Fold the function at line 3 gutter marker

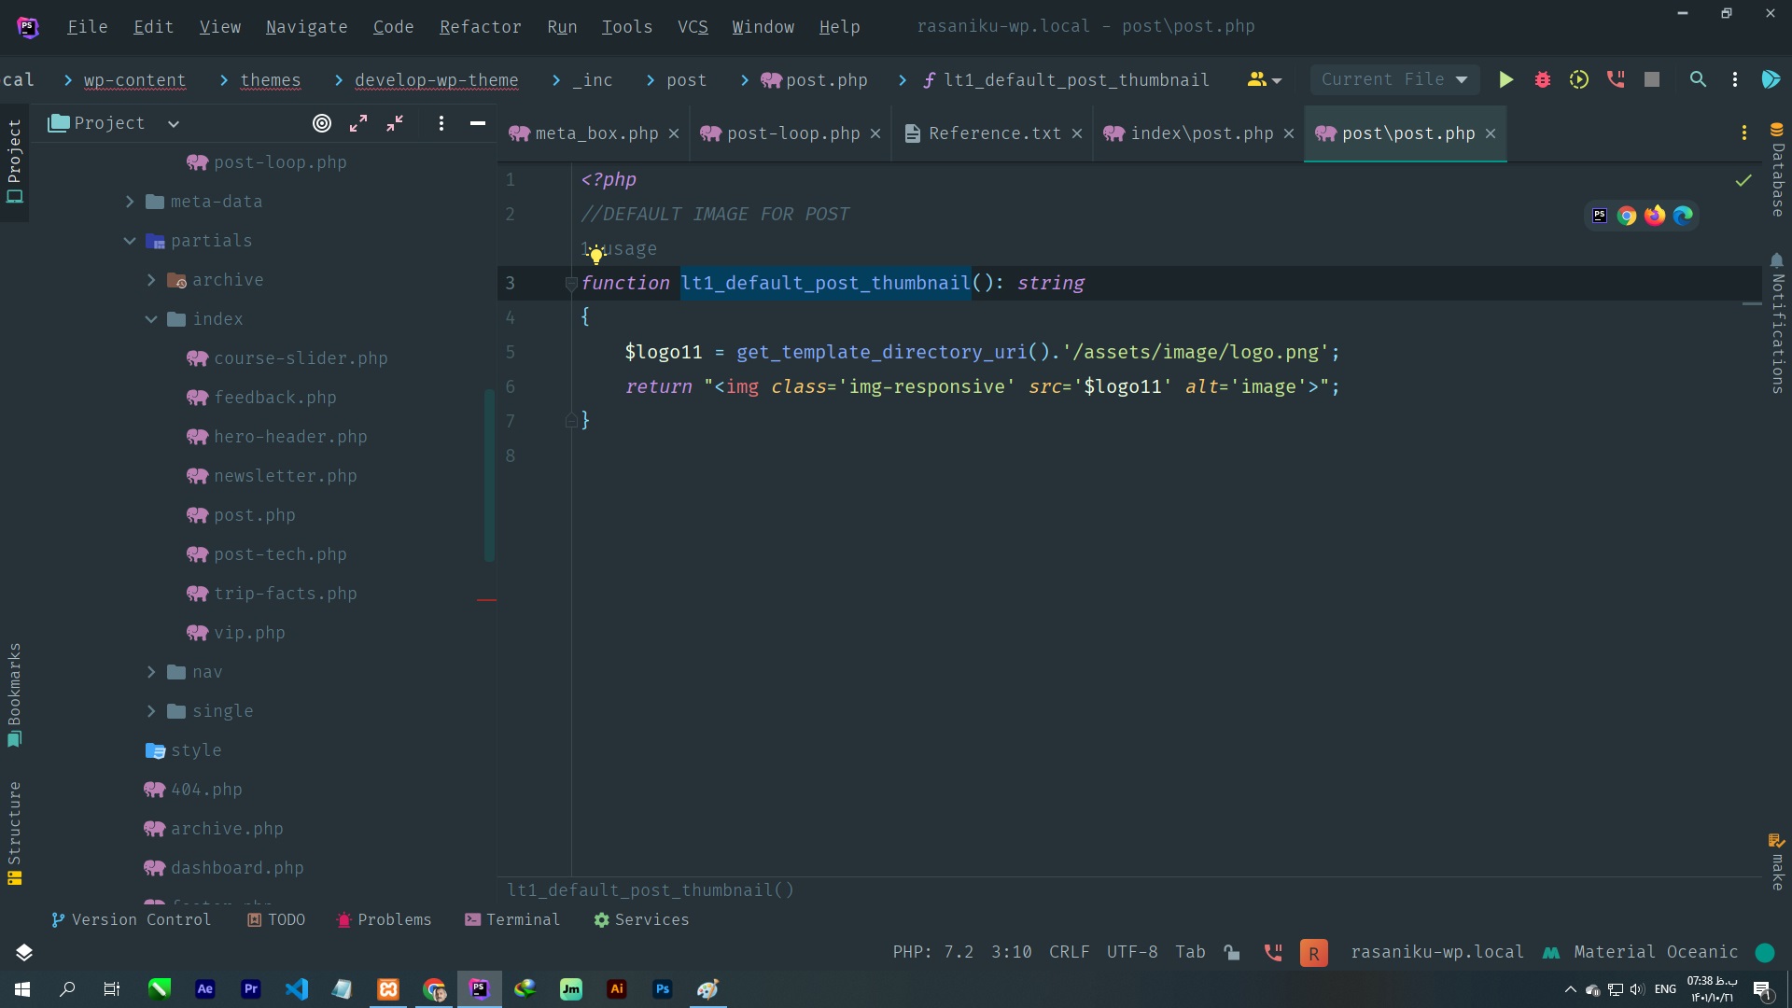[x=570, y=284]
